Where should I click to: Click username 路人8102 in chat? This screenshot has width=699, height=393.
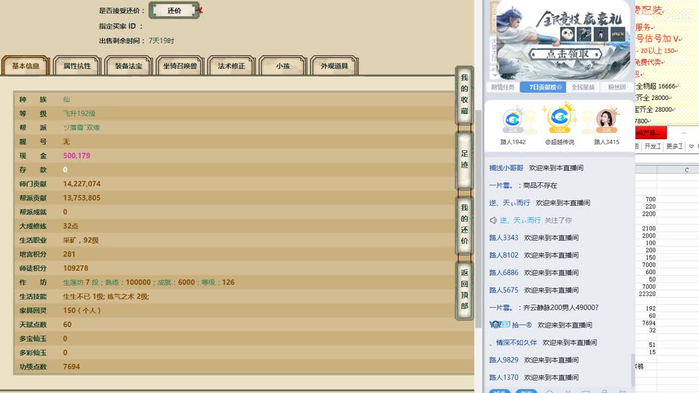pos(503,255)
